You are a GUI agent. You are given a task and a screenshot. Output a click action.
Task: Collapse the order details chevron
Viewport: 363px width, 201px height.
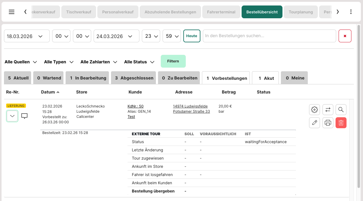click(x=12, y=116)
